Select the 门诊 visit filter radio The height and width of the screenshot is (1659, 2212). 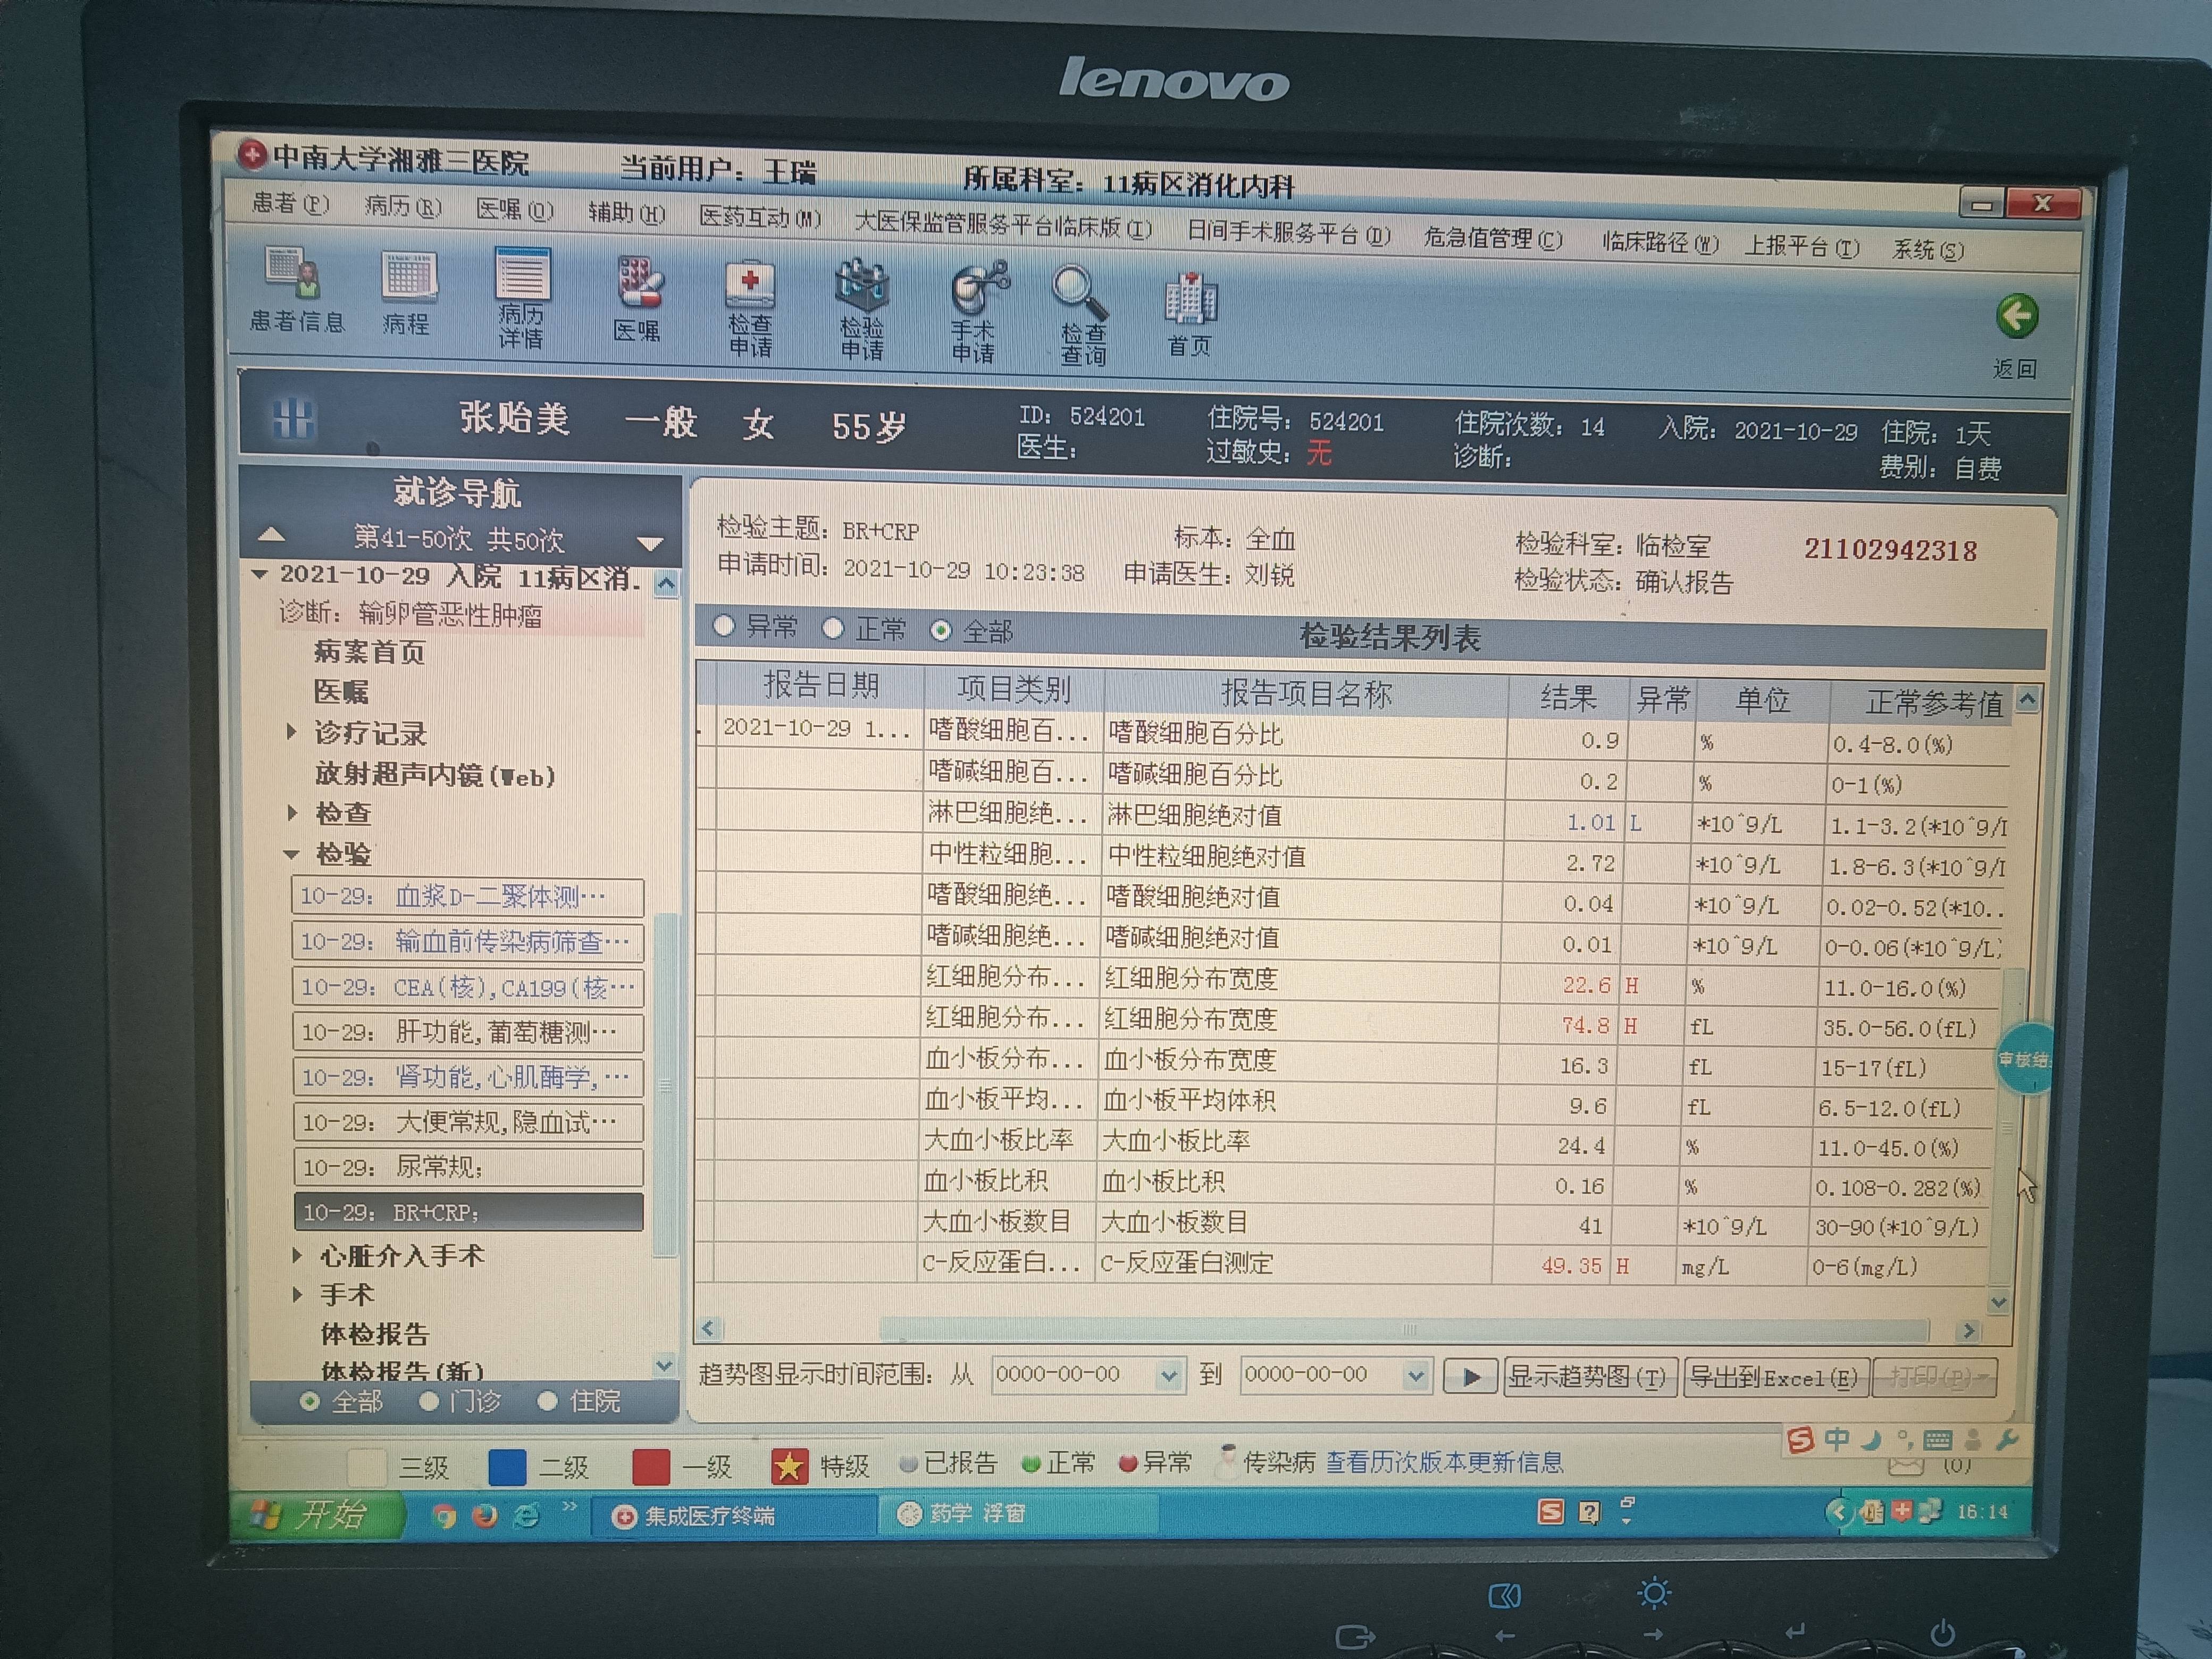430,1401
